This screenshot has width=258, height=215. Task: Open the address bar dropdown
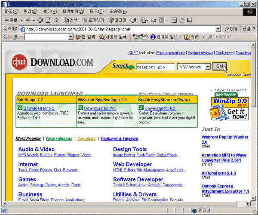point(218,29)
